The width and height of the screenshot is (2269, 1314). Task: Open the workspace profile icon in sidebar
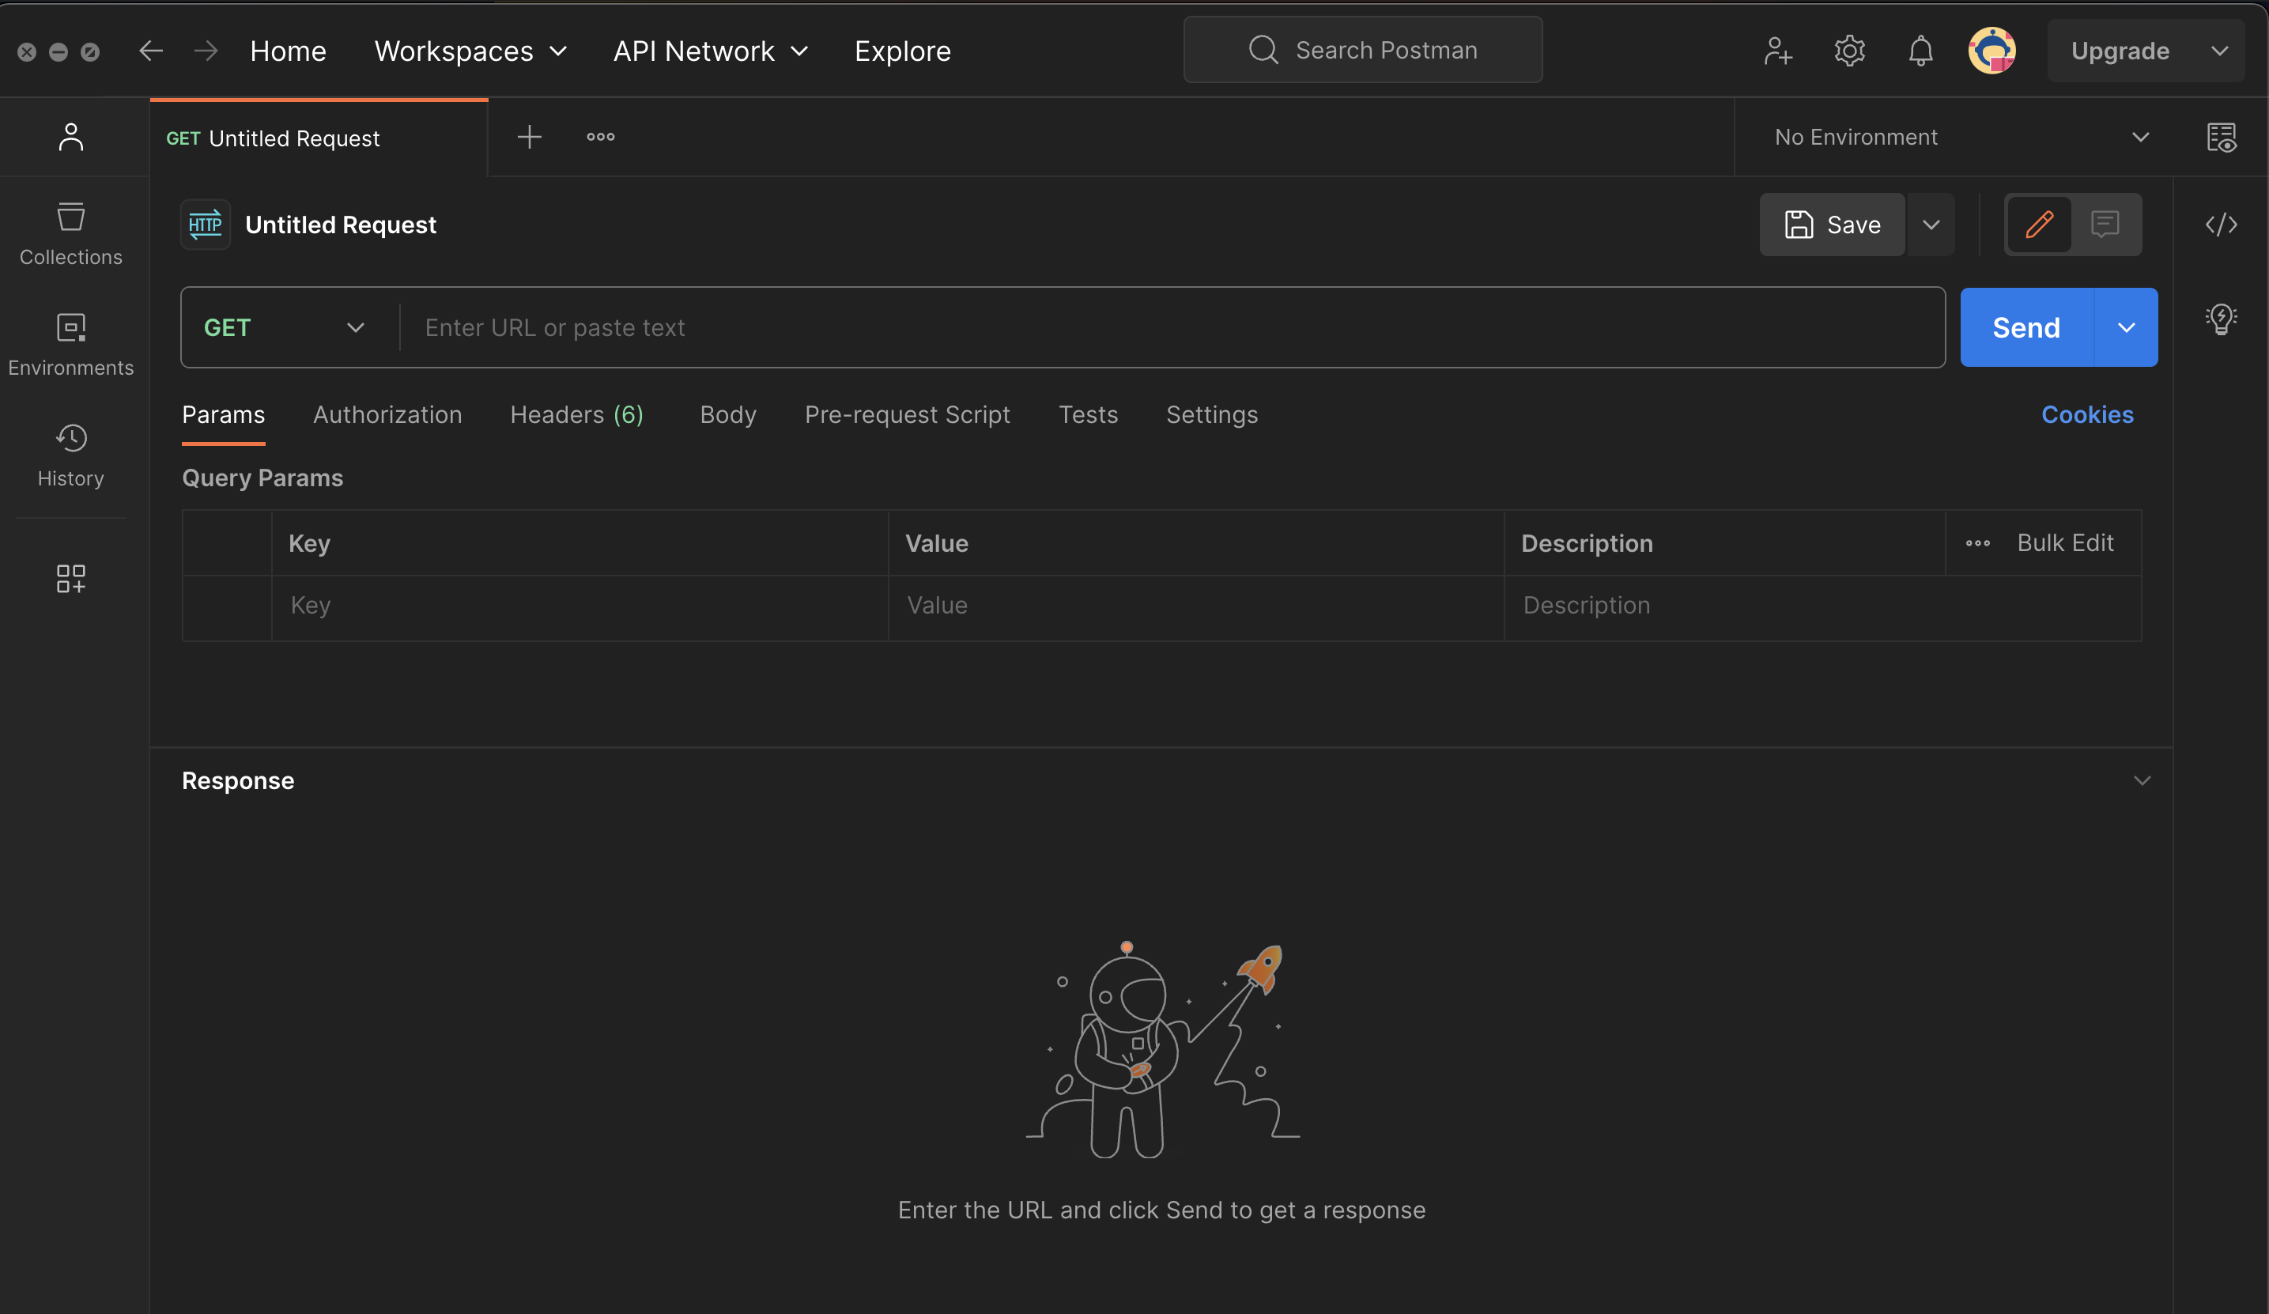tap(71, 137)
